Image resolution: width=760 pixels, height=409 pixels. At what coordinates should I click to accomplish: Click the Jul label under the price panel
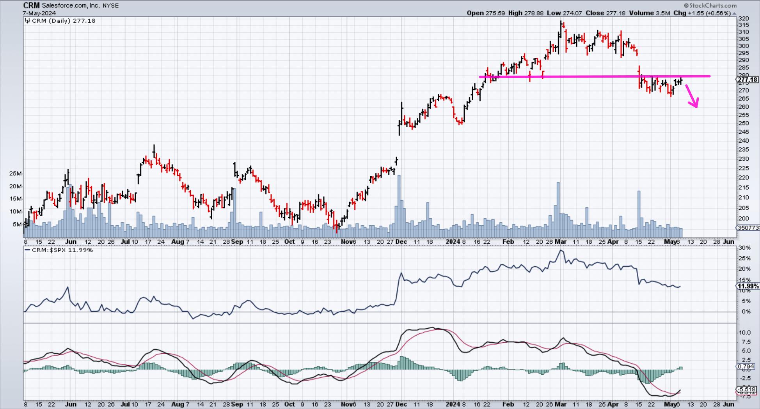pos(125,242)
